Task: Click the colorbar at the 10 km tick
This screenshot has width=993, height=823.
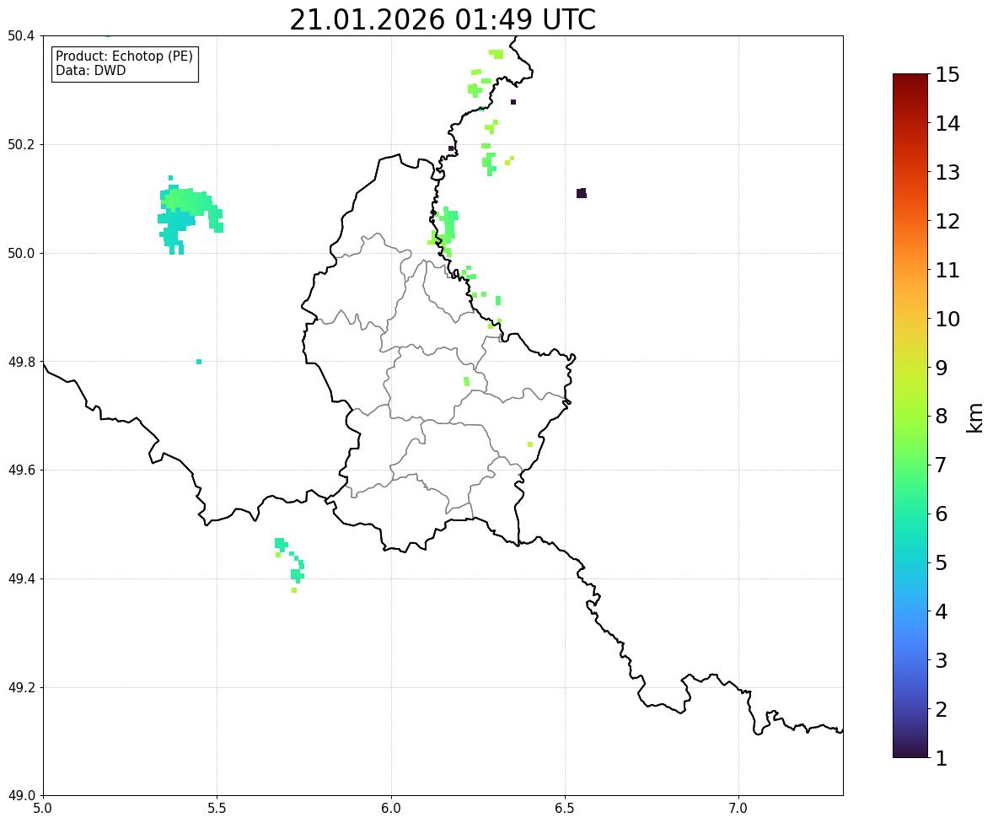Action: pyautogui.click(x=910, y=319)
